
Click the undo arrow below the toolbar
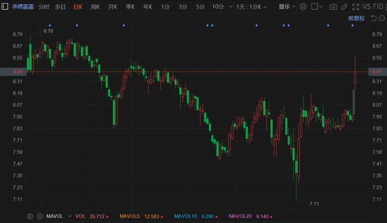(374, 18)
